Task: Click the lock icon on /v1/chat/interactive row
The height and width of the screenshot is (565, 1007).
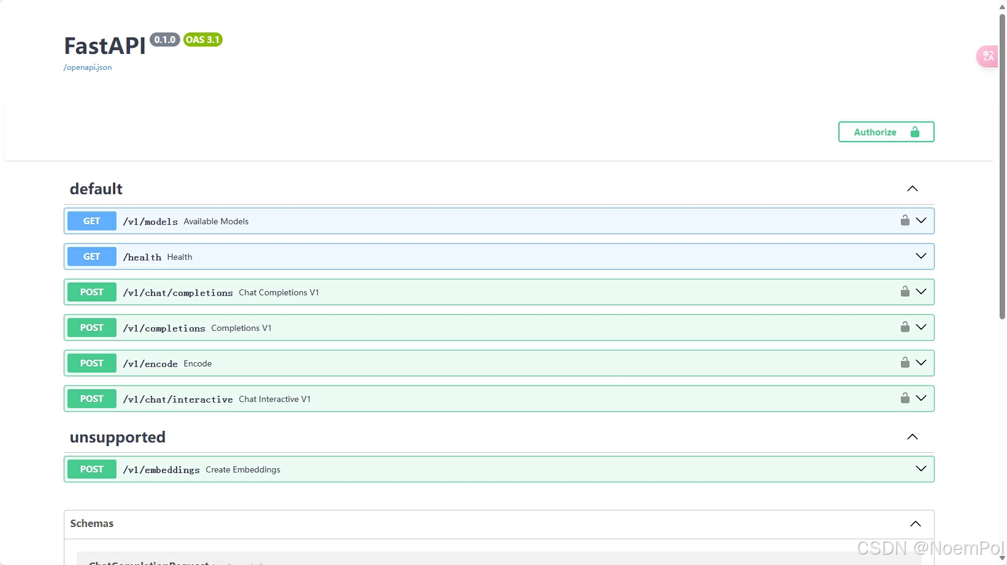Action: [905, 398]
